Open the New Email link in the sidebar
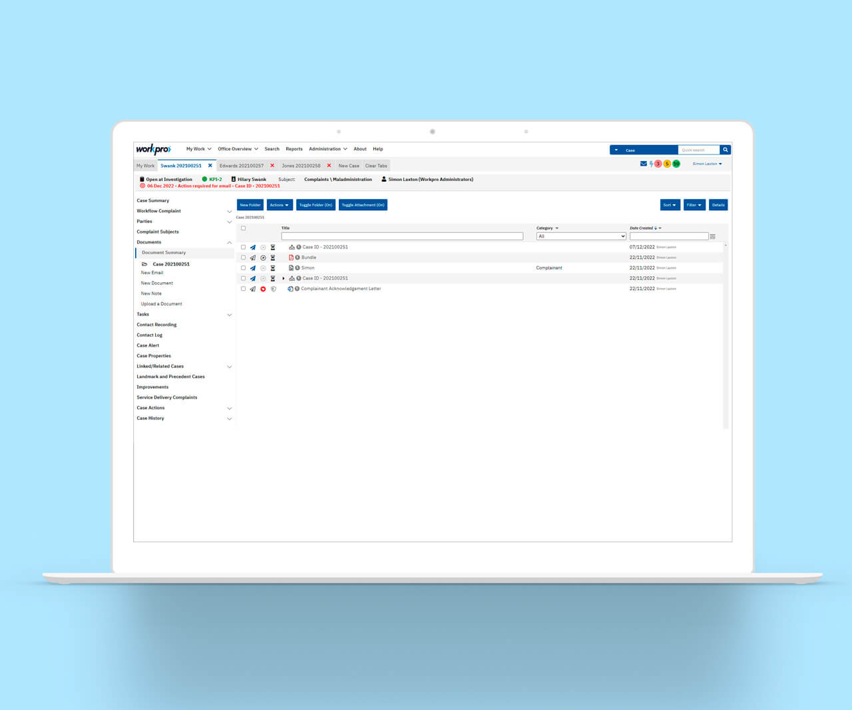The image size is (852, 710). pyautogui.click(x=152, y=273)
